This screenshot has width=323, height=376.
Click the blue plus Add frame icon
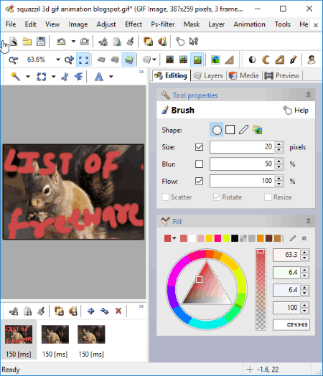90,311
